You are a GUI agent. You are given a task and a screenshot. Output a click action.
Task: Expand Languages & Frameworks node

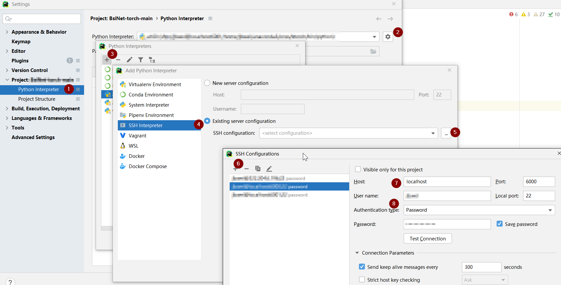pyautogui.click(x=7, y=118)
